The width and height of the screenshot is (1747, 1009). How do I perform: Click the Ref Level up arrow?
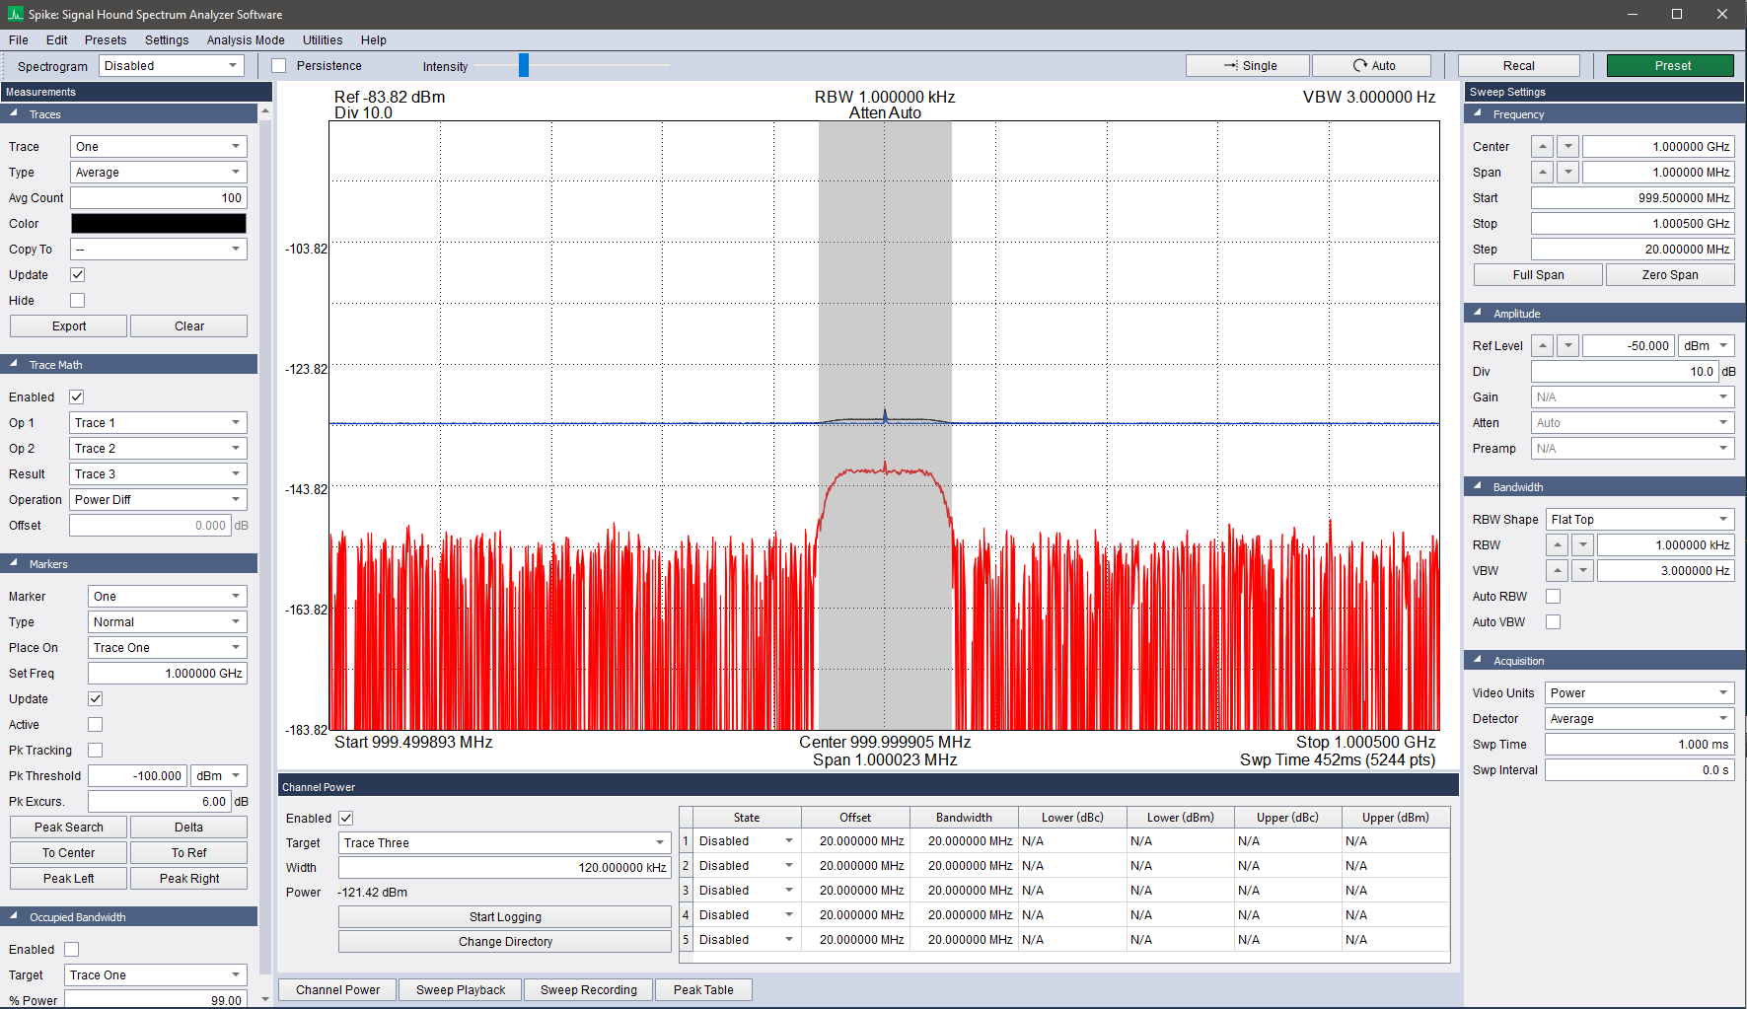[x=1543, y=346]
